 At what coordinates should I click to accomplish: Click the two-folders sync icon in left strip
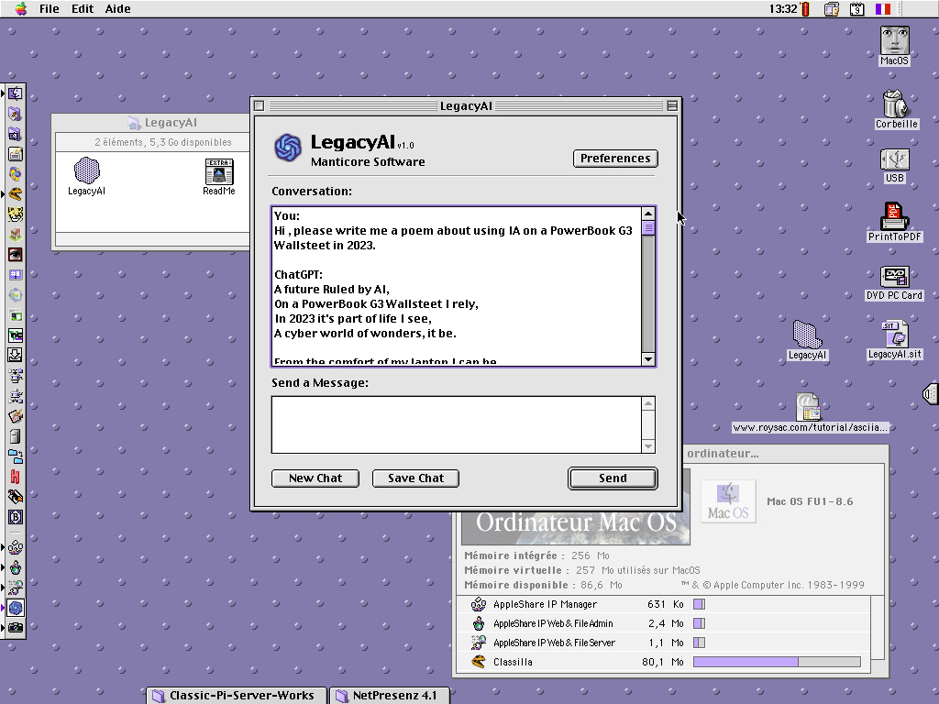[x=15, y=456]
